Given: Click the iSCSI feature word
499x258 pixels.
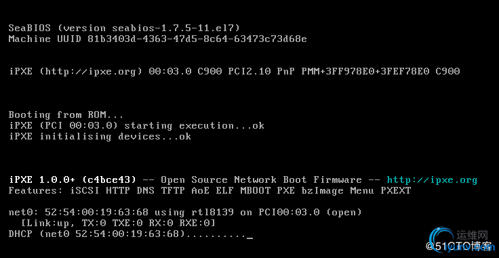Looking at the screenshot, I should [85, 191].
